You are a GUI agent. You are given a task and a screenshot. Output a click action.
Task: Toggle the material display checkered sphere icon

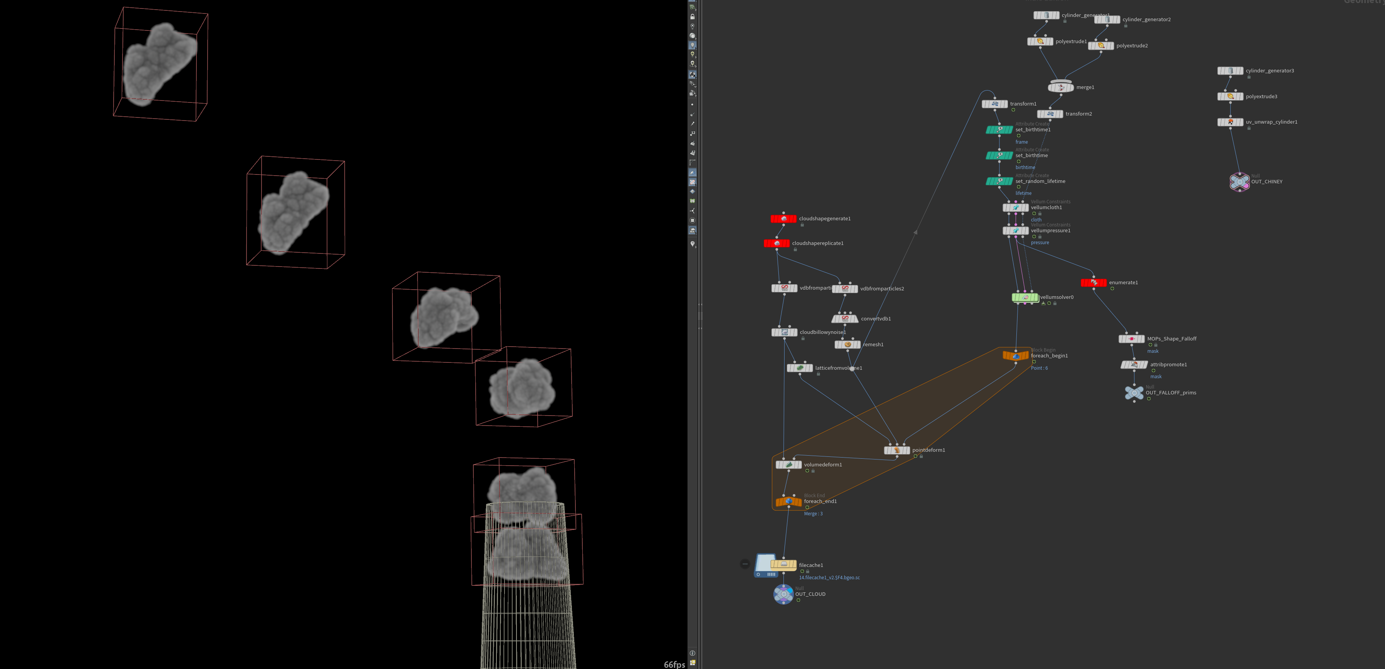pos(692,75)
